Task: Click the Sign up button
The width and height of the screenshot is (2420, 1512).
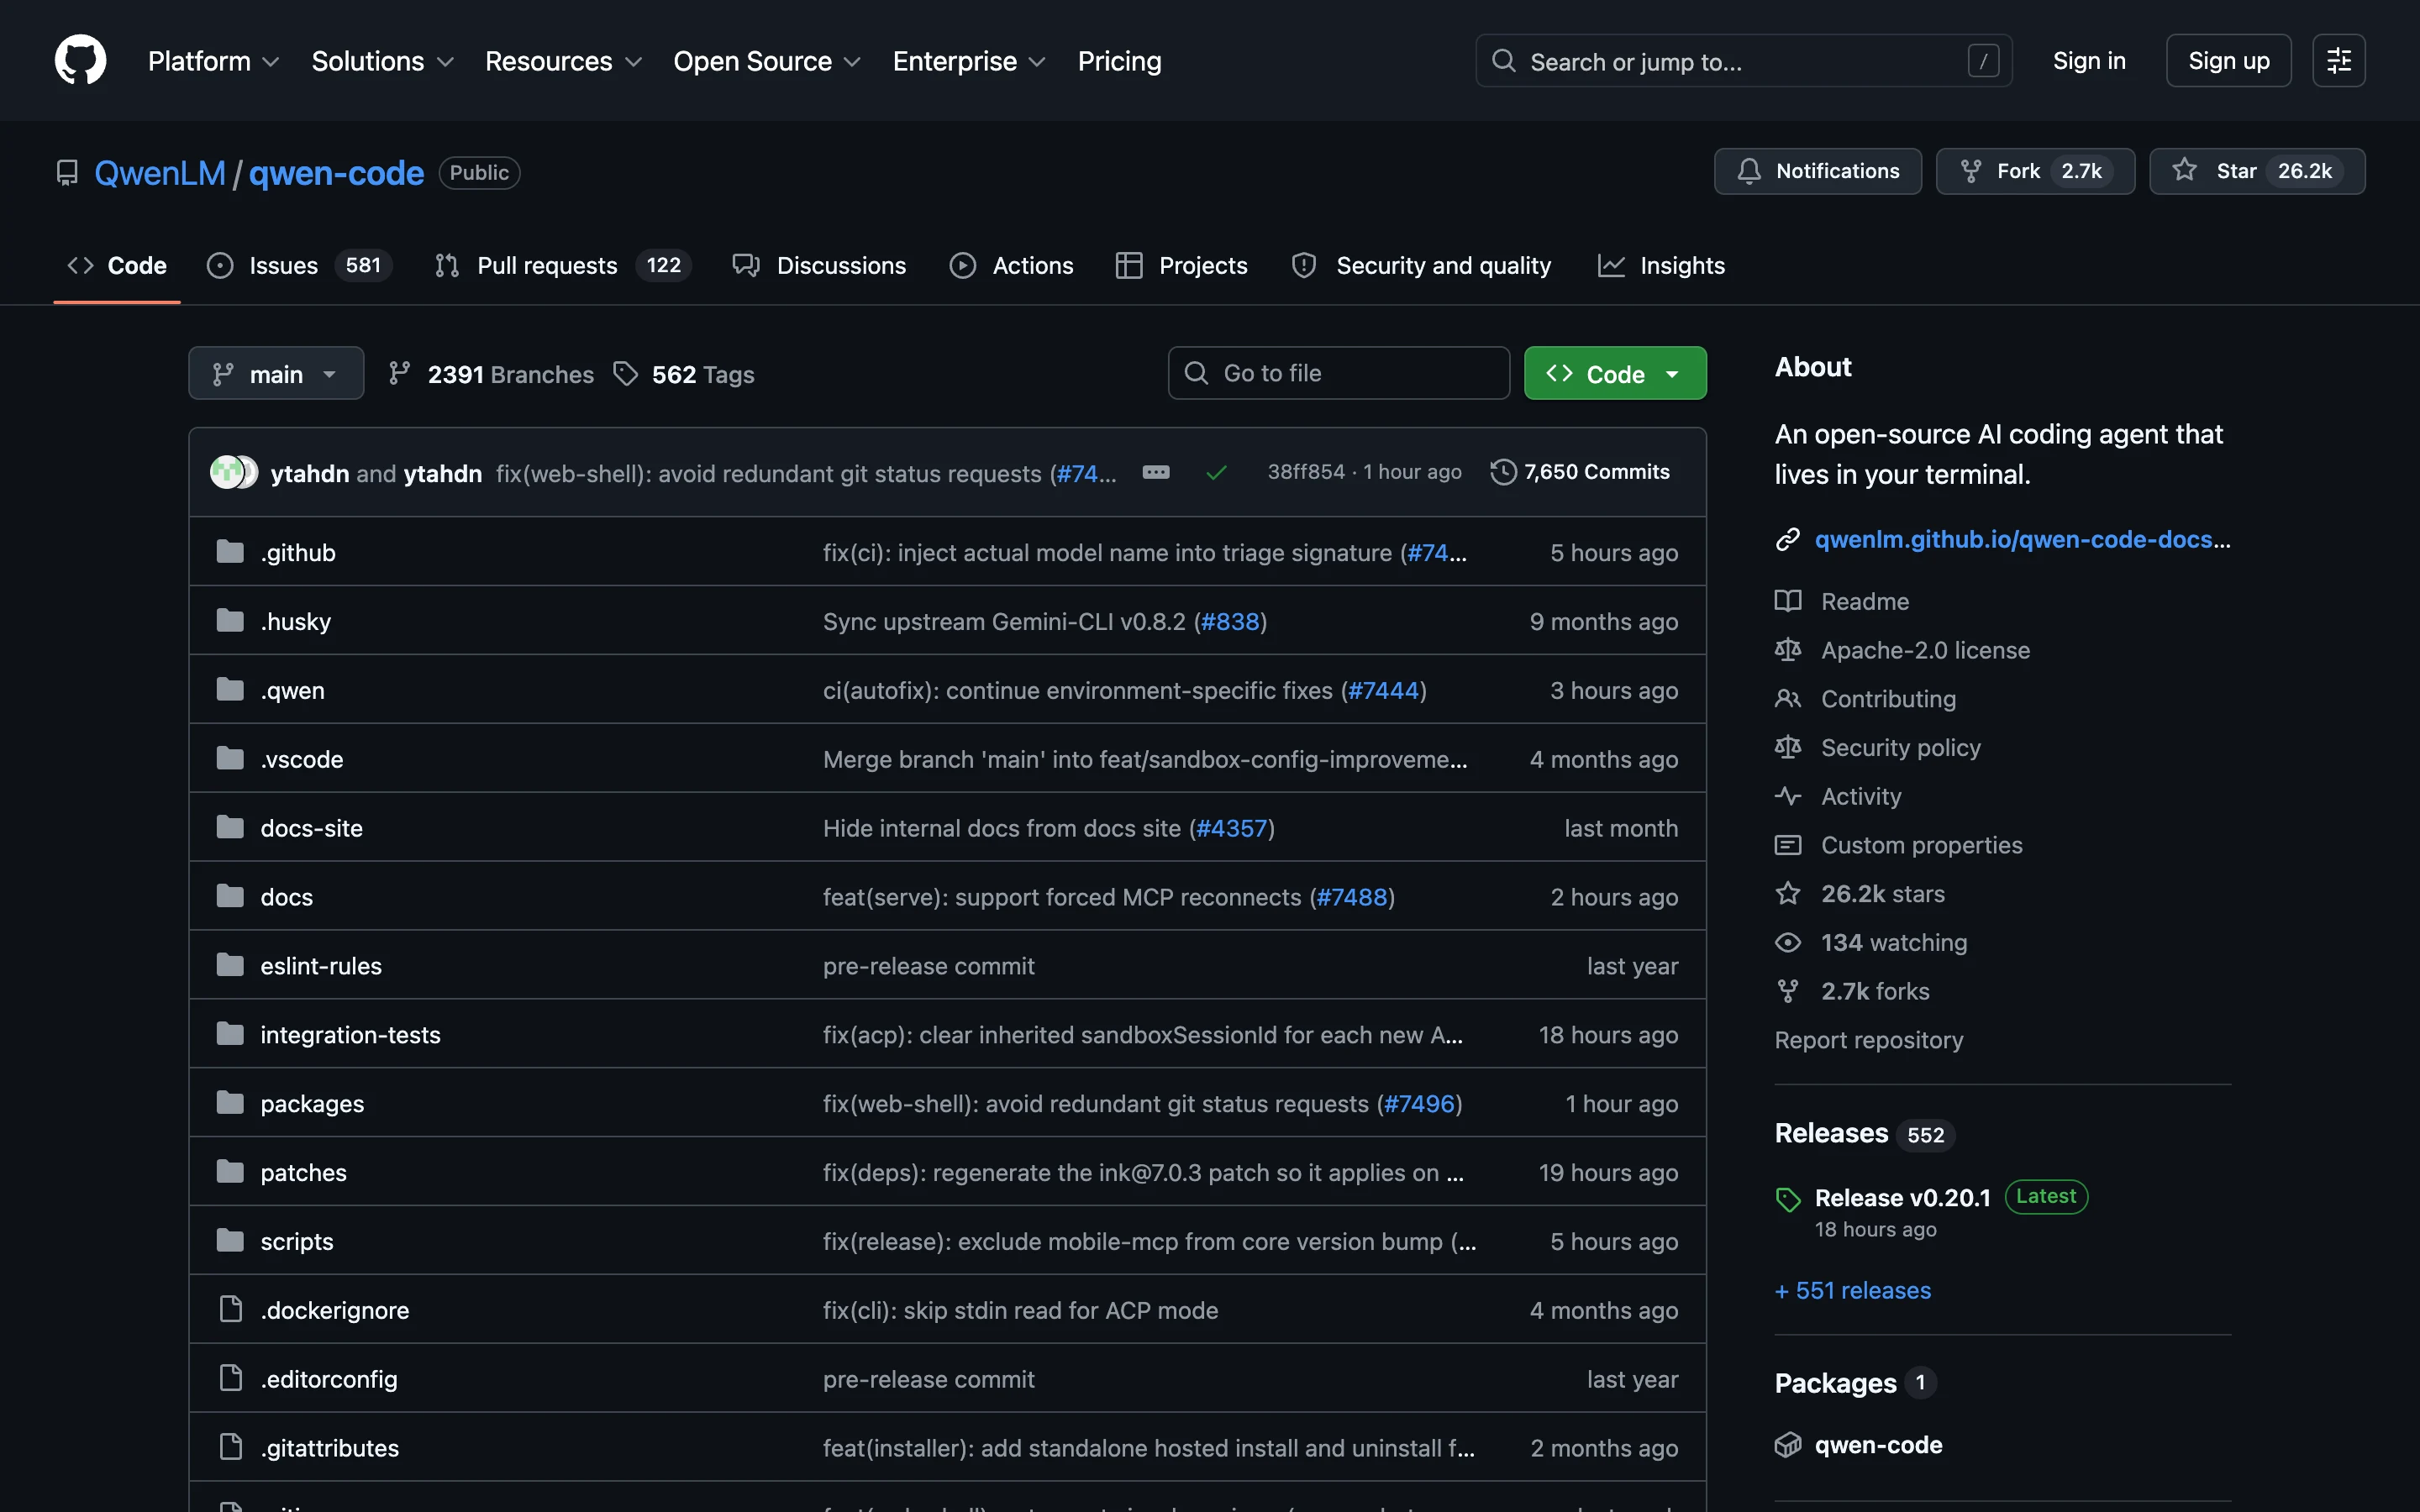Action: [2228, 61]
